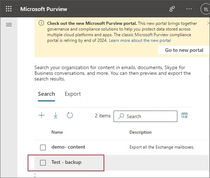Image resolution: width=210 pixels, height=178 pixels.
Task: Click the info icon in the banner
Action: [41, 23]
